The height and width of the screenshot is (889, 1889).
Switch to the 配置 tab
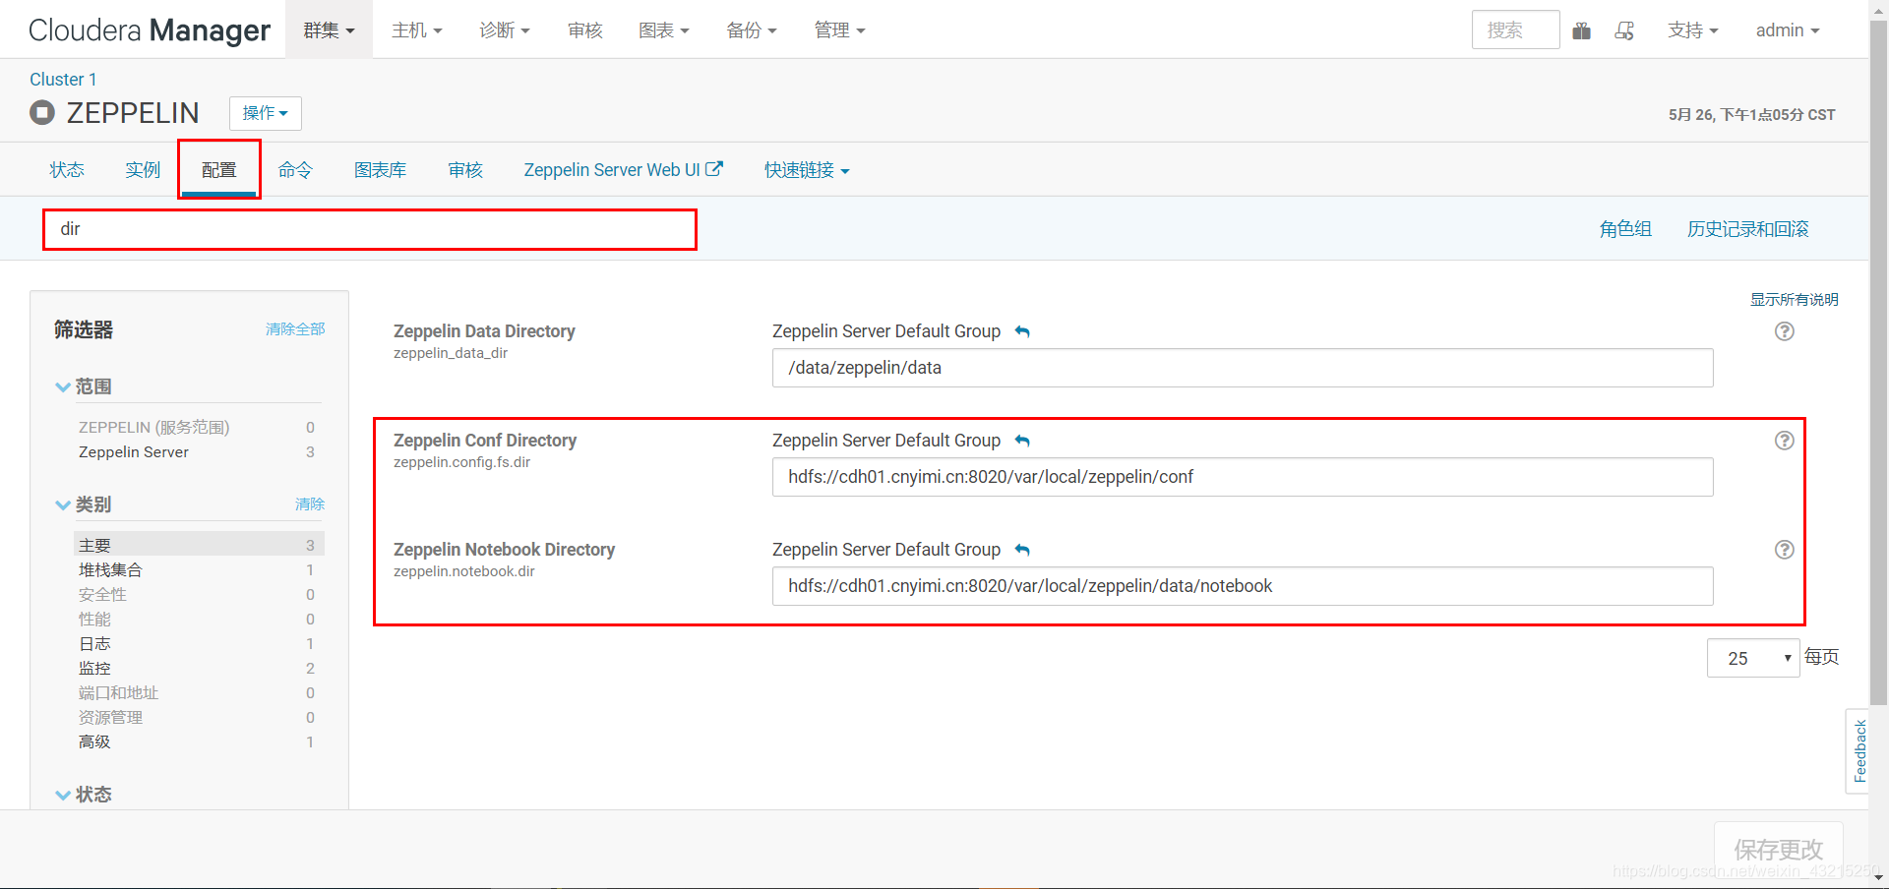tap(218, 170)
